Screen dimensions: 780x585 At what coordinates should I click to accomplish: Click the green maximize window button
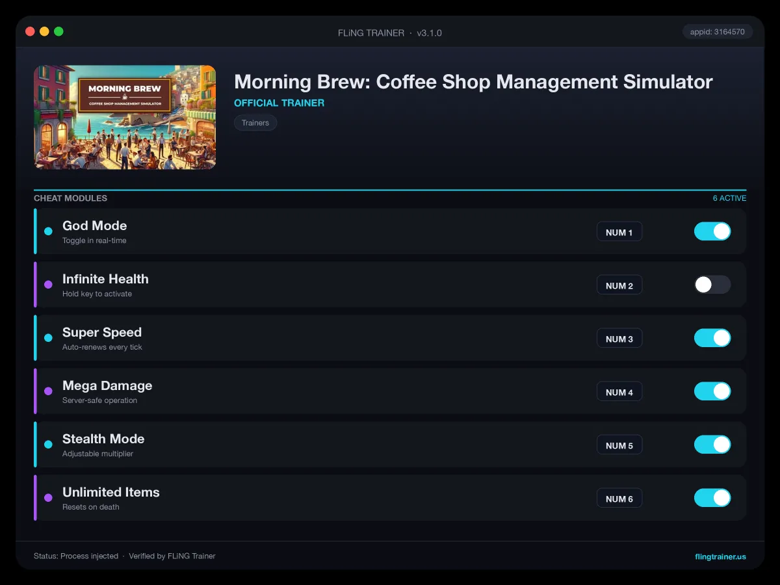[x=58, y=31]
